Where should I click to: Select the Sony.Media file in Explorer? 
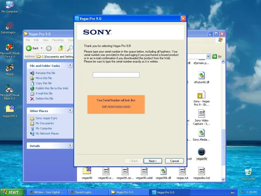[x=201, y=135]
